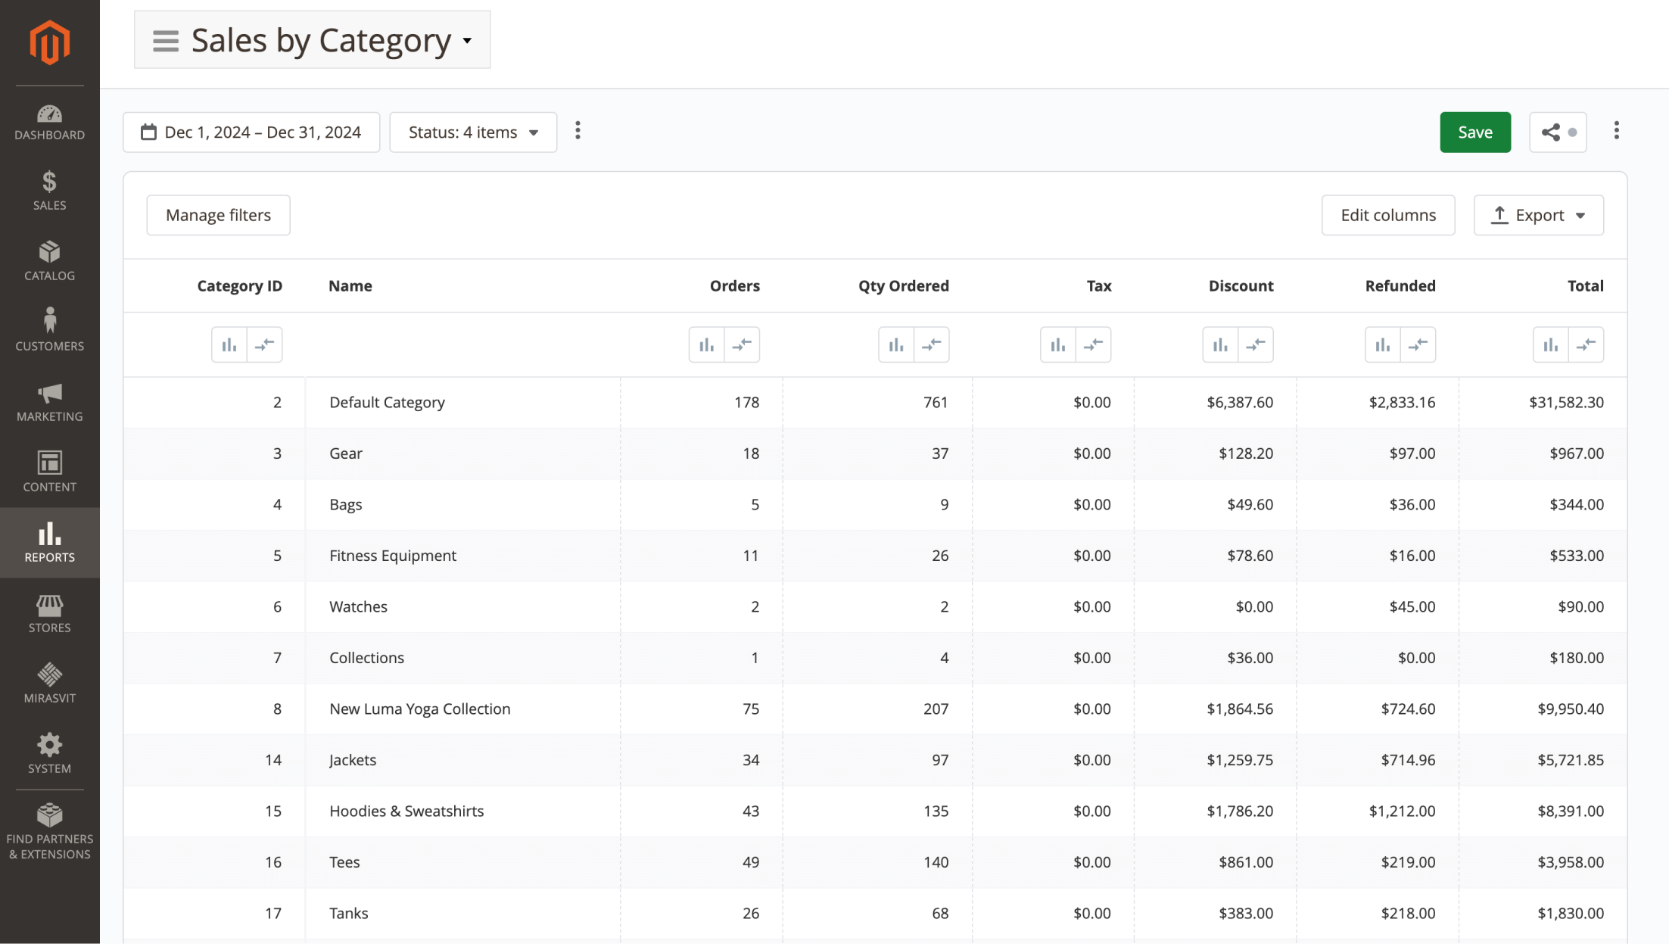The height and width of the screenshot is (944, 1669).
Task: Open the Dashboard sidebar section
Action: click(x=49, y=123)
